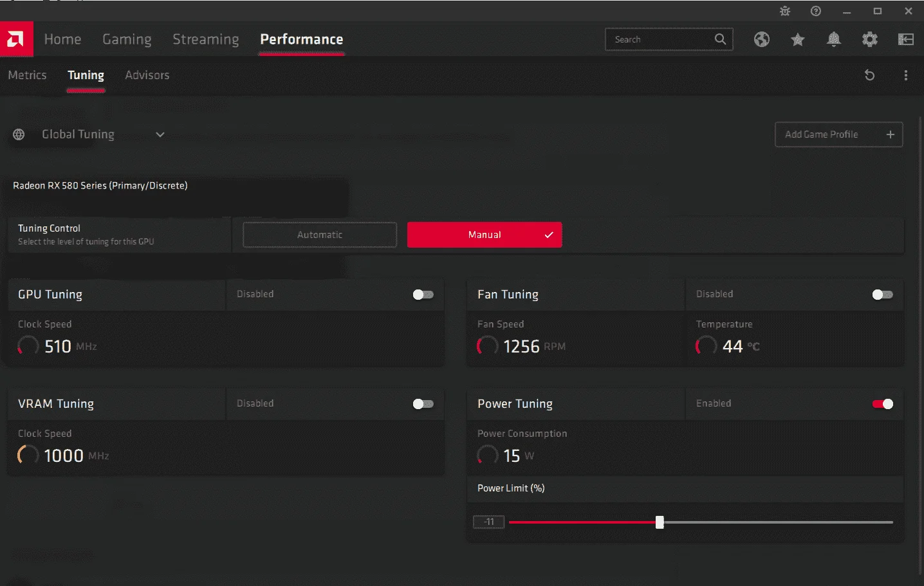Screen dimensions: 924x586
Task: Click the AMD logo icon
Action: (x=16, y=39)
